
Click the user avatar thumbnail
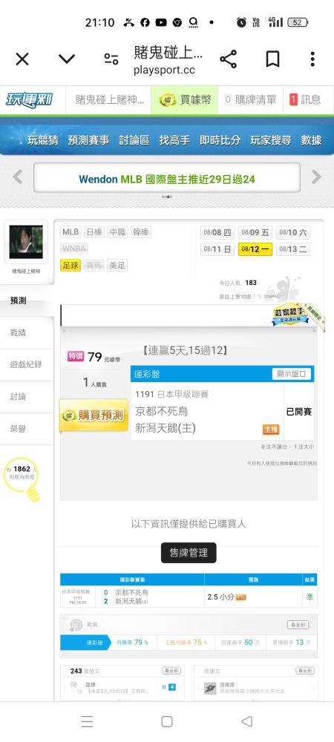pyautogui.click(x=26, y=242)
